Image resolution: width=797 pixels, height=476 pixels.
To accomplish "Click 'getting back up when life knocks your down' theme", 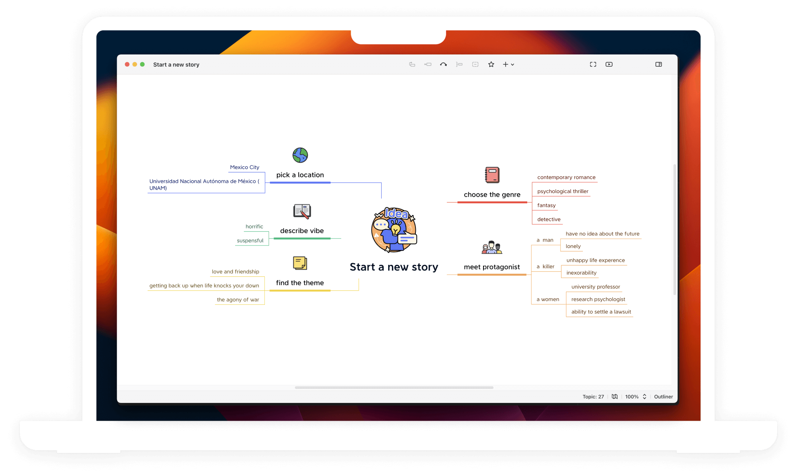I will coord(203,285).
